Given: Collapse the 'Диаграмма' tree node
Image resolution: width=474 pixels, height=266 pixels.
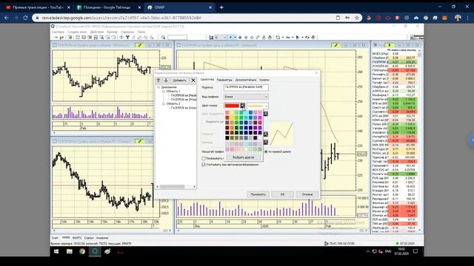Looking at the screenshot, I should 158,87.
